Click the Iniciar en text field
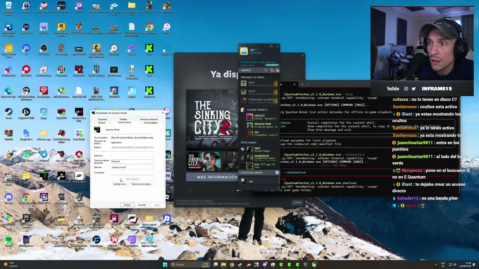The height and width of the screenshot is (269, 479). (x=132, y=155)
